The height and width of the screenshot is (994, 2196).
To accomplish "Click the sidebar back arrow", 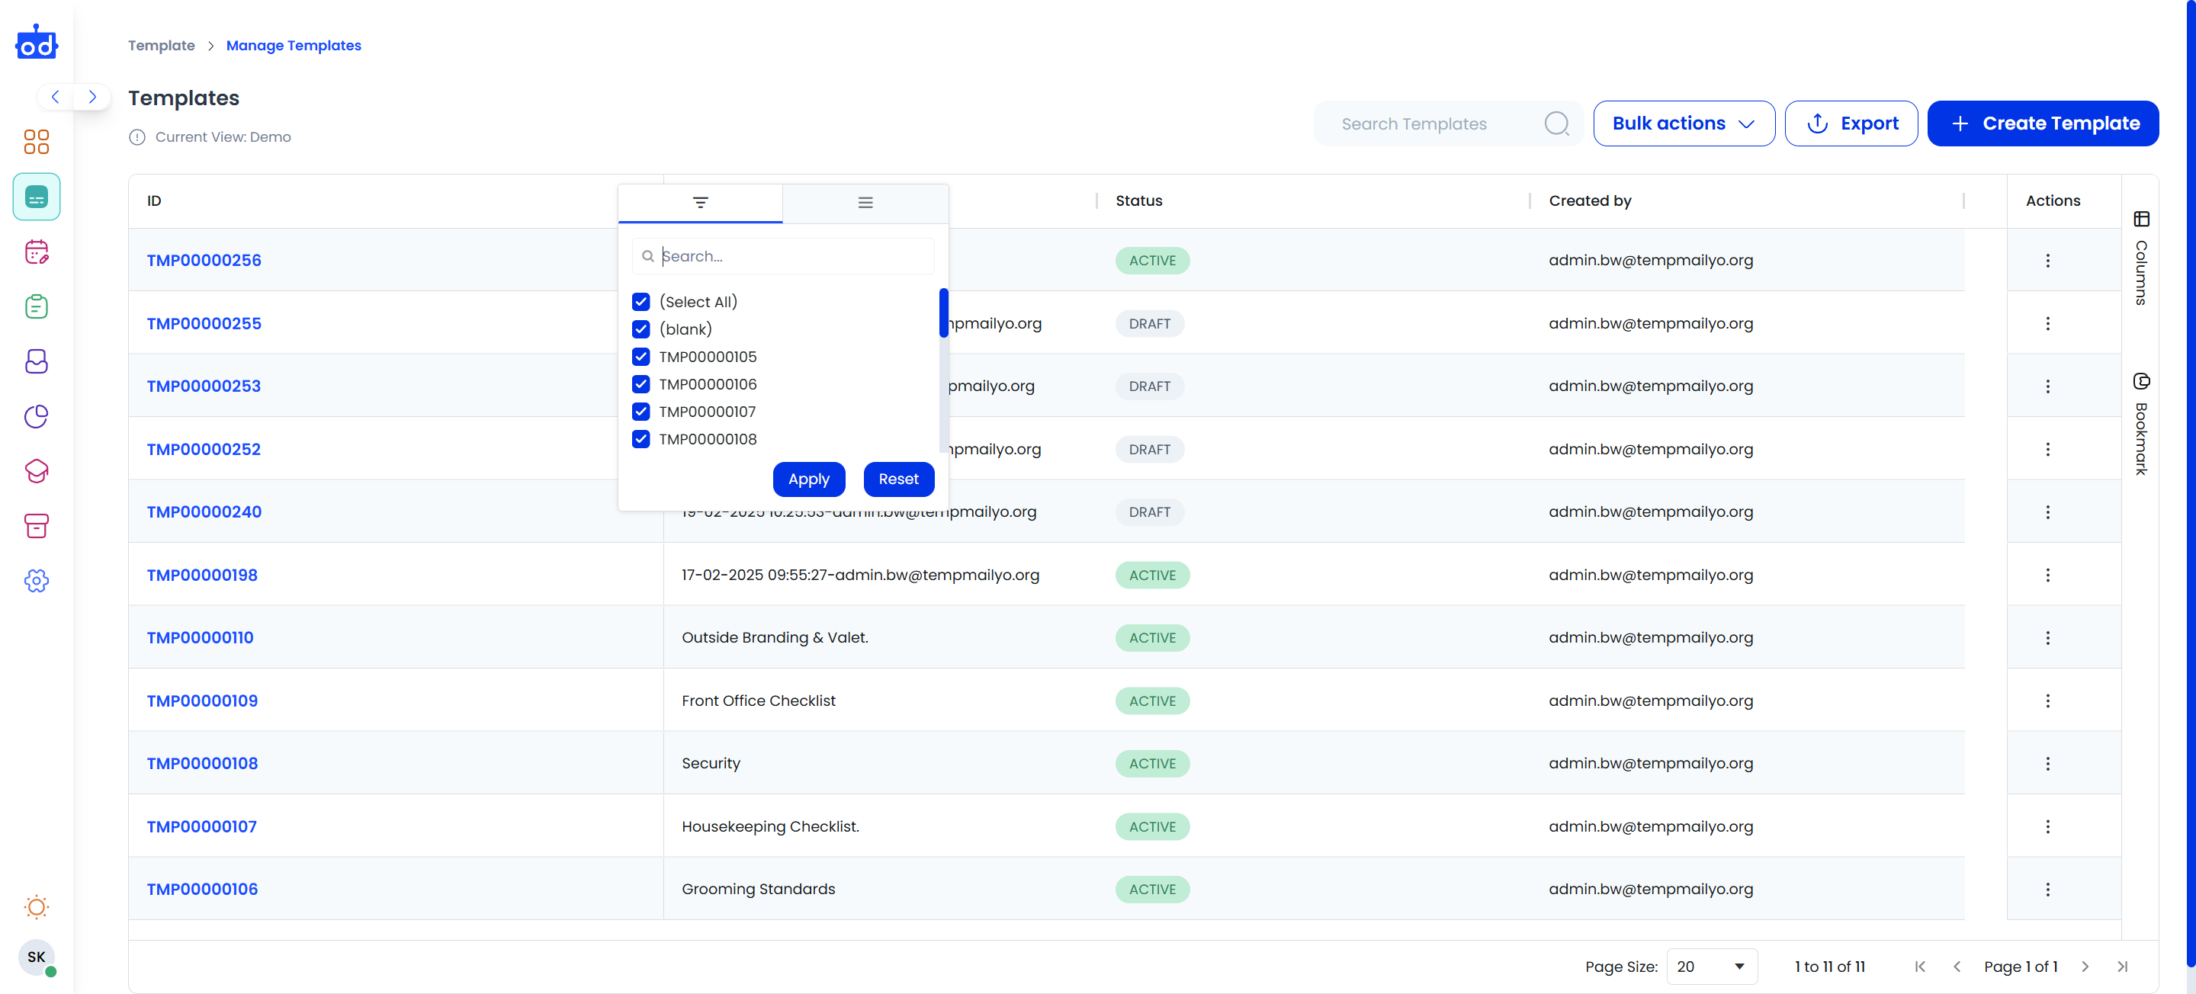I will [x=56, y=96].
